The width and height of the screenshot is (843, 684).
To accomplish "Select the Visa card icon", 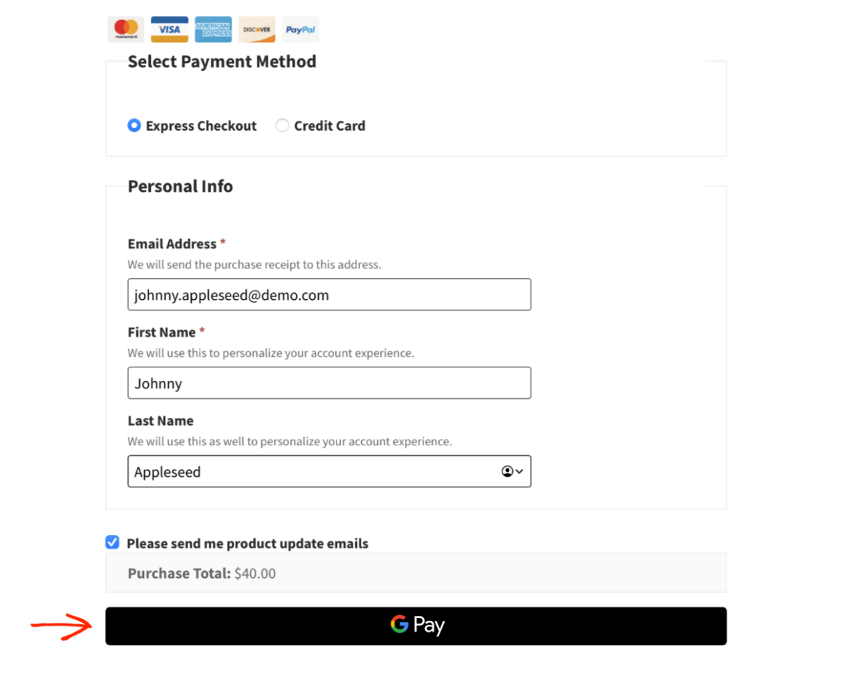I will [169, 29].
